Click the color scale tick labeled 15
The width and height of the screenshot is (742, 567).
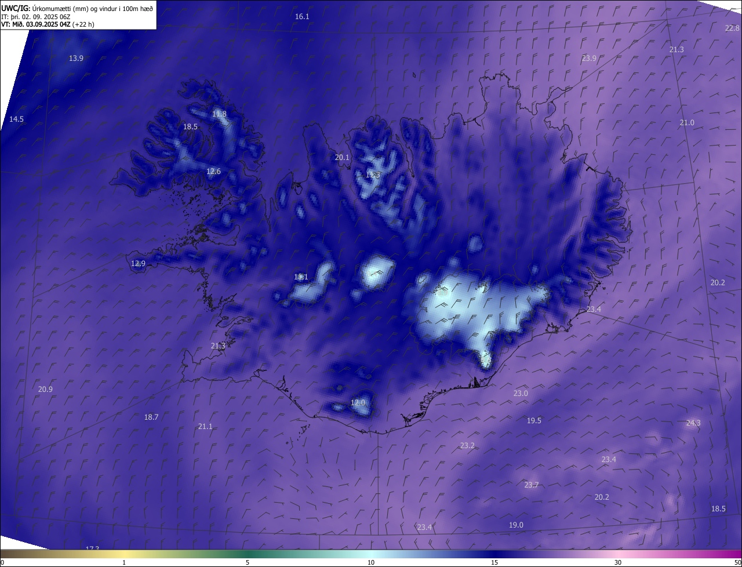pyautogui.click(x=494, y=562)
